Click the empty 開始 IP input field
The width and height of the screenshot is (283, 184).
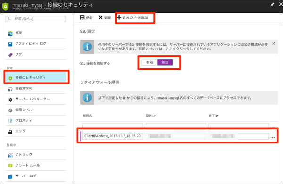[176, 125]
